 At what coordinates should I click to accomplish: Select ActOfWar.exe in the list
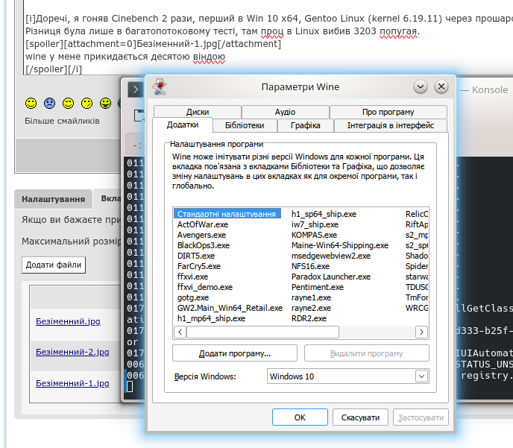pyautogui.click(x=203, y=224)
